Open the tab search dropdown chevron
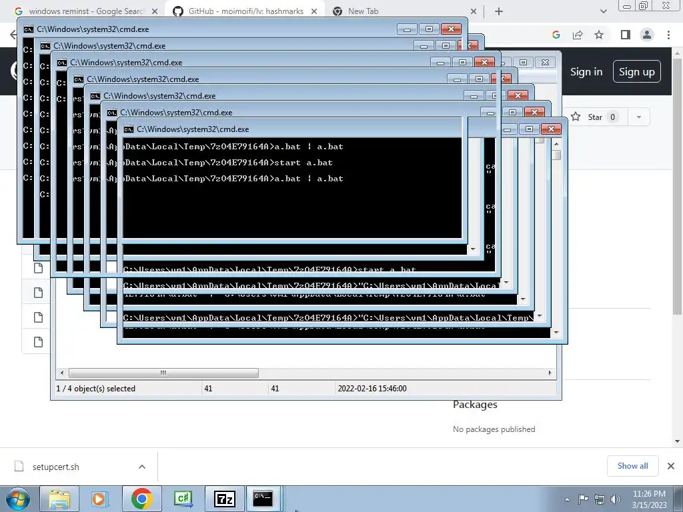 tap(603, 11)
